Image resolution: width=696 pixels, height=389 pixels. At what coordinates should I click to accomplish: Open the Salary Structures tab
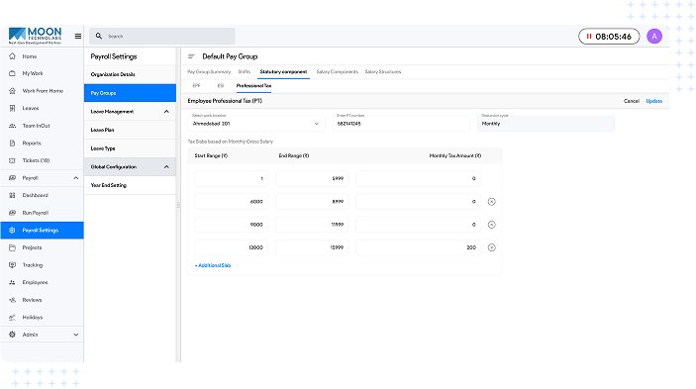tap(382, 72)
